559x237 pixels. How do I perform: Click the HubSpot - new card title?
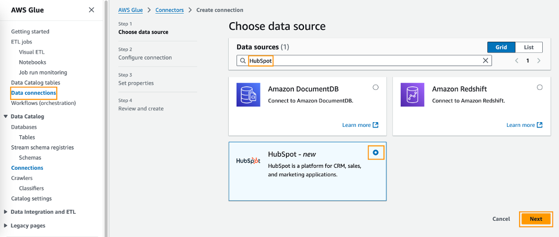tap(292, 154)
